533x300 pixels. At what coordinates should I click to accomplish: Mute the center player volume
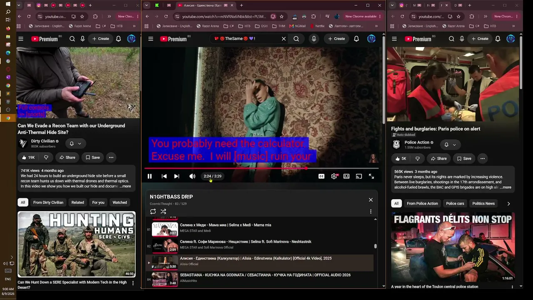(x=192, y=176)
